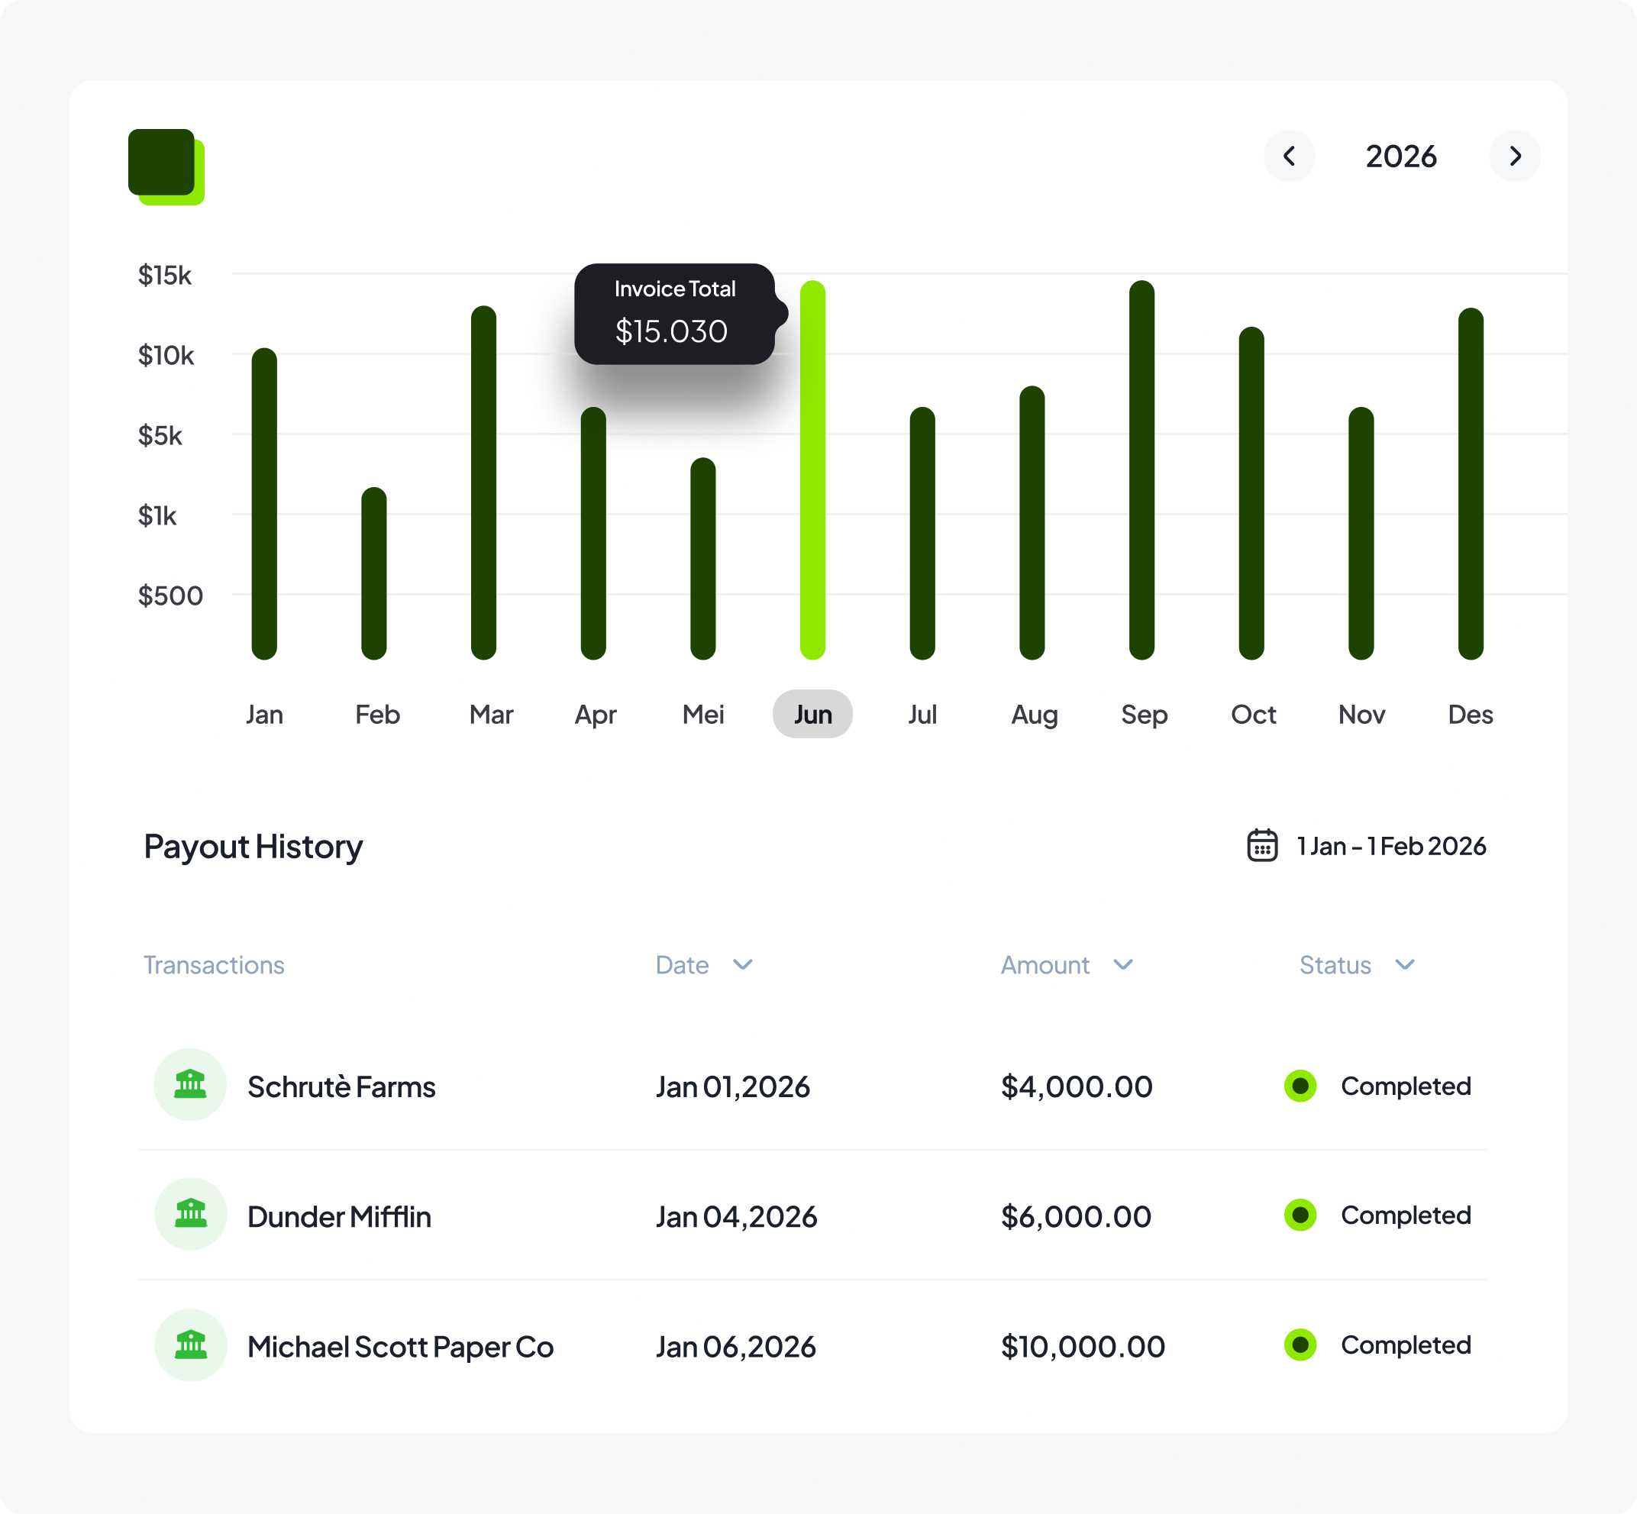Click the calendar icon beside date range

tap(1262, 845)
